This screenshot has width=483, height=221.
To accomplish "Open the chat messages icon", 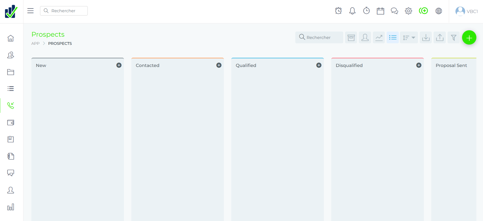I will tap(395, 11).
